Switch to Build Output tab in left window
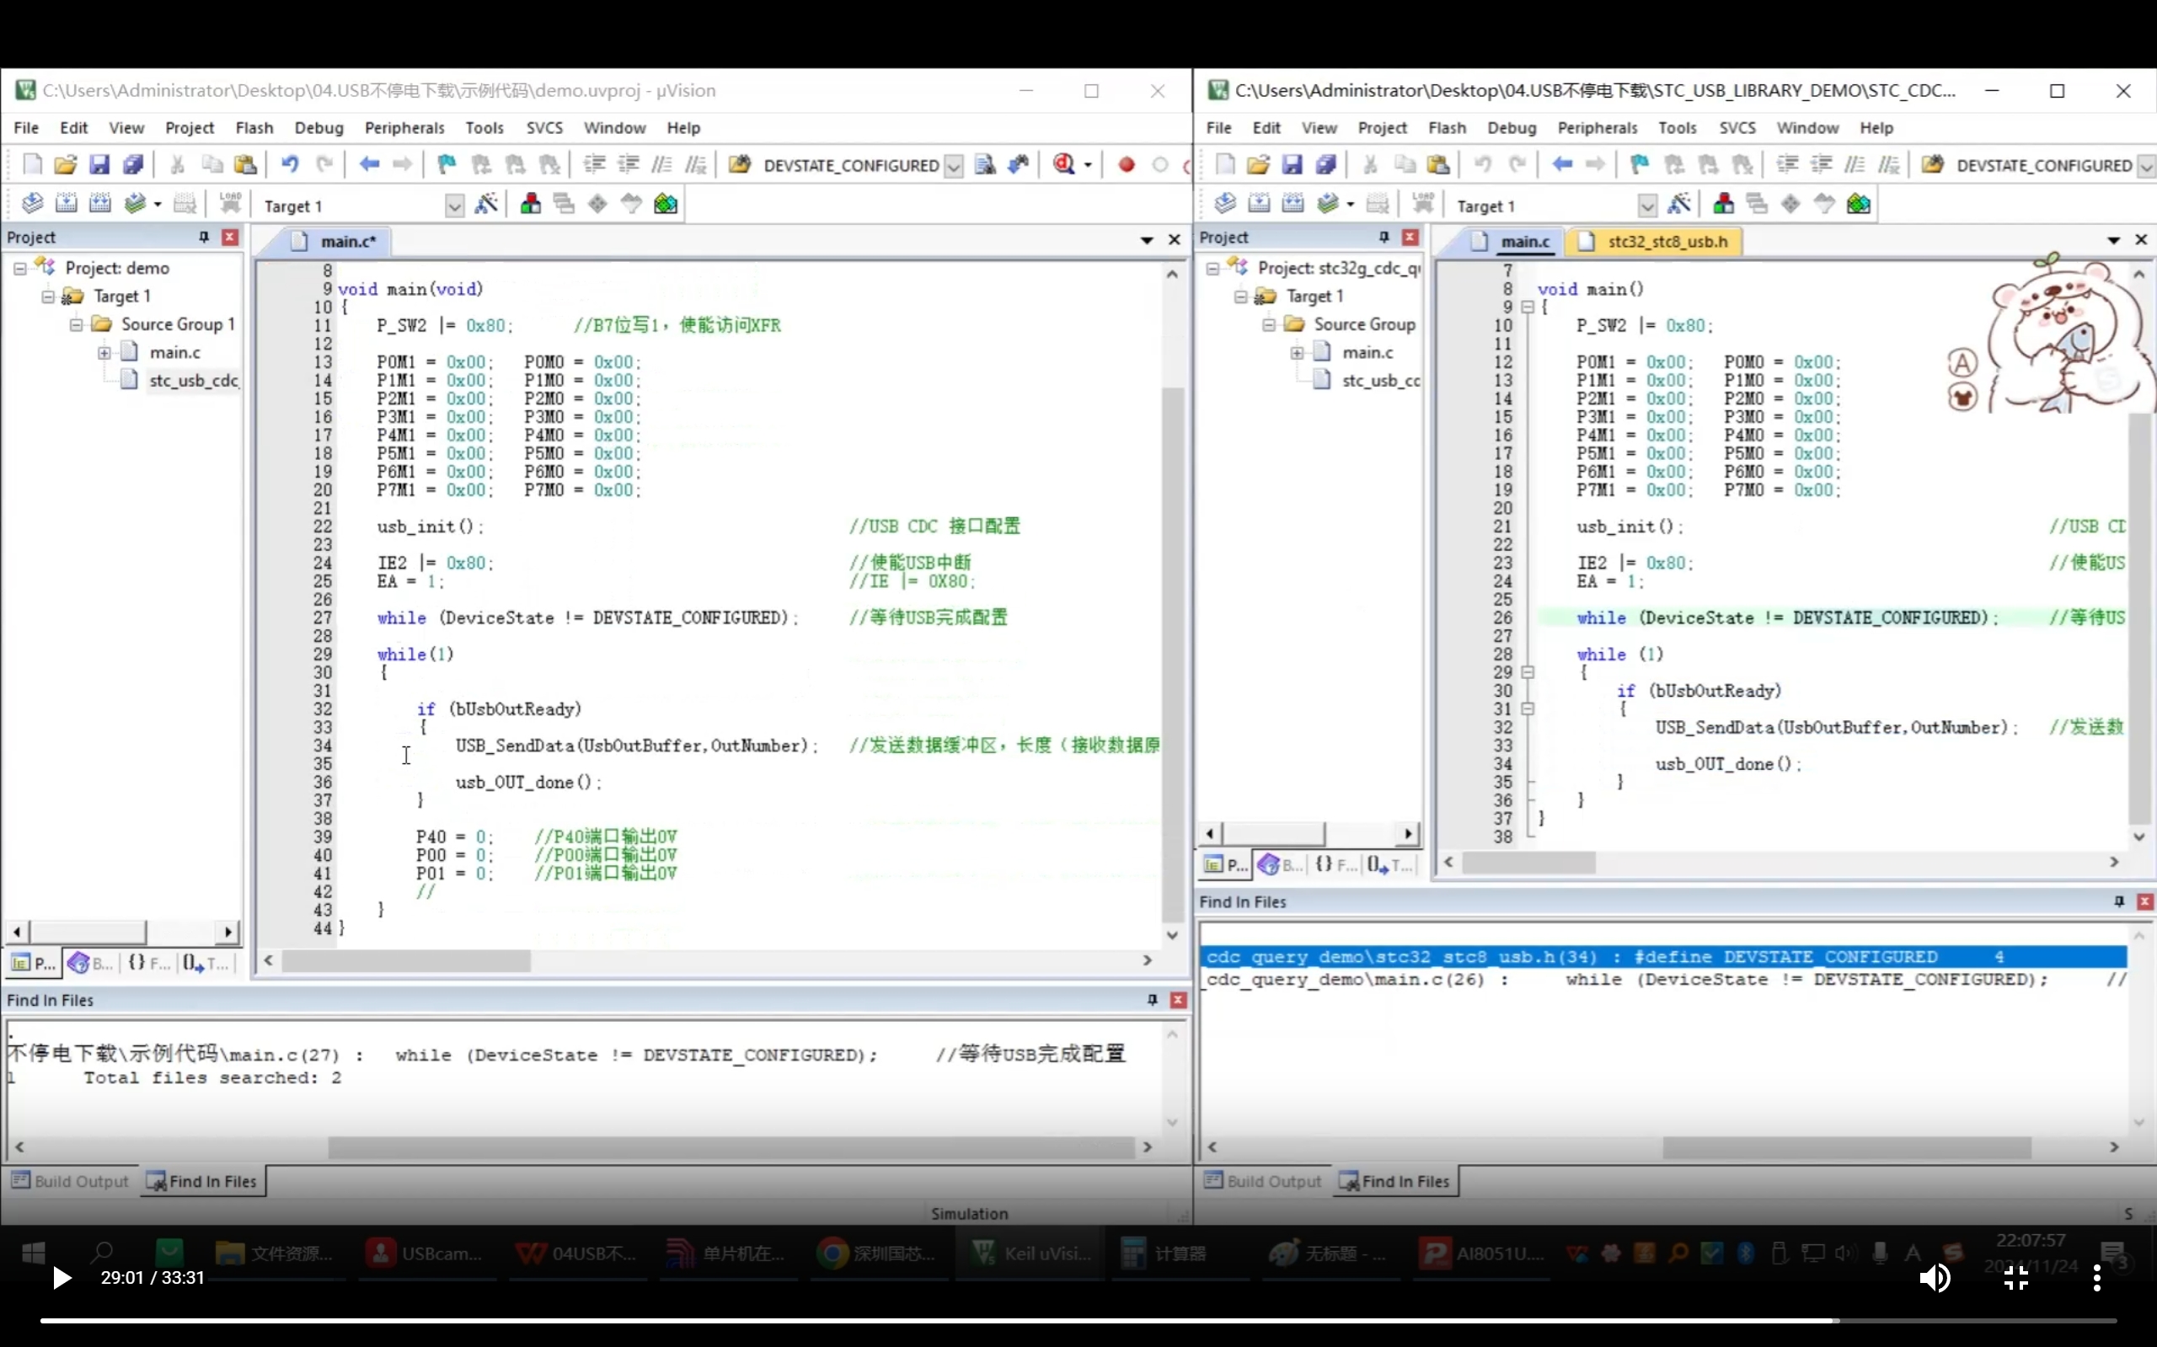This screenshot has height=1347, width=2157. pyautogui.click(x=71, y=1182)
